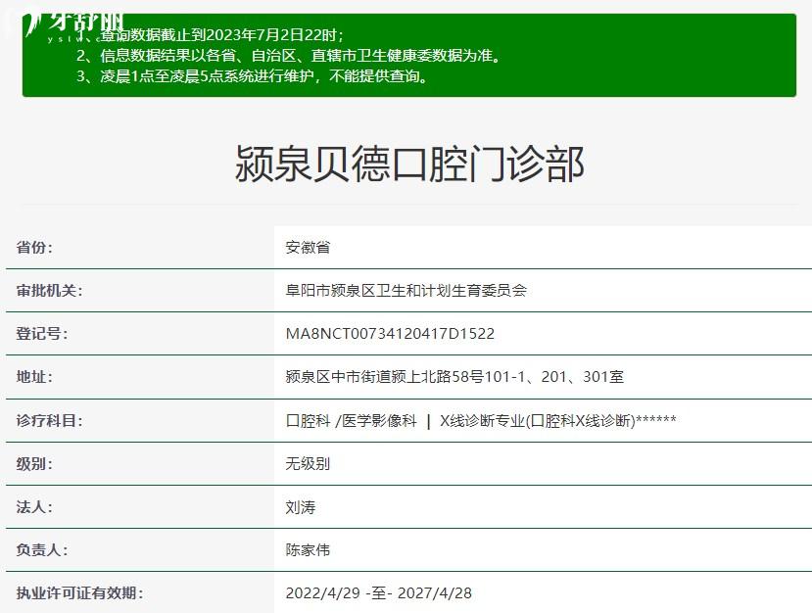
Task: Select person in charge 陈家伟
Action: pyautogui.click(x=308, y=549)
